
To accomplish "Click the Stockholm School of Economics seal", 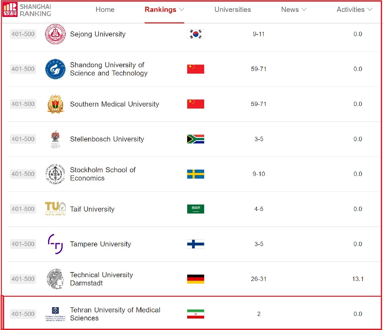I will coord(55,174).
